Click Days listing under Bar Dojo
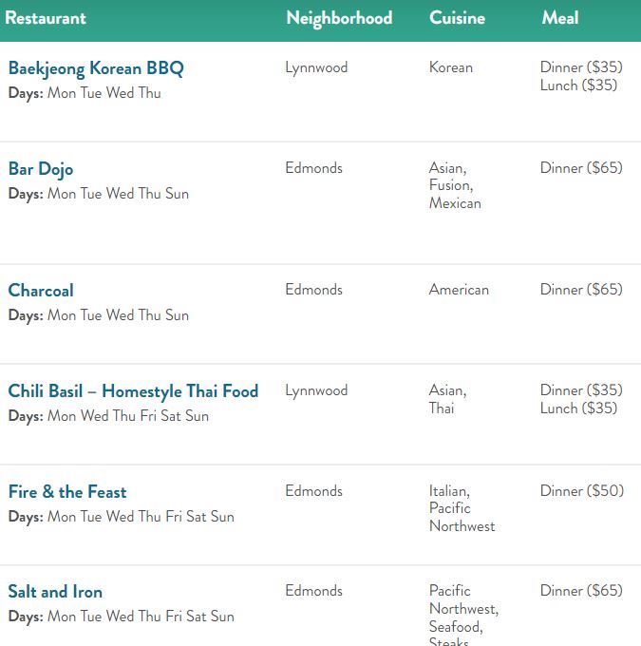Viewport: 641px width, 646px height. click(99, 194)
